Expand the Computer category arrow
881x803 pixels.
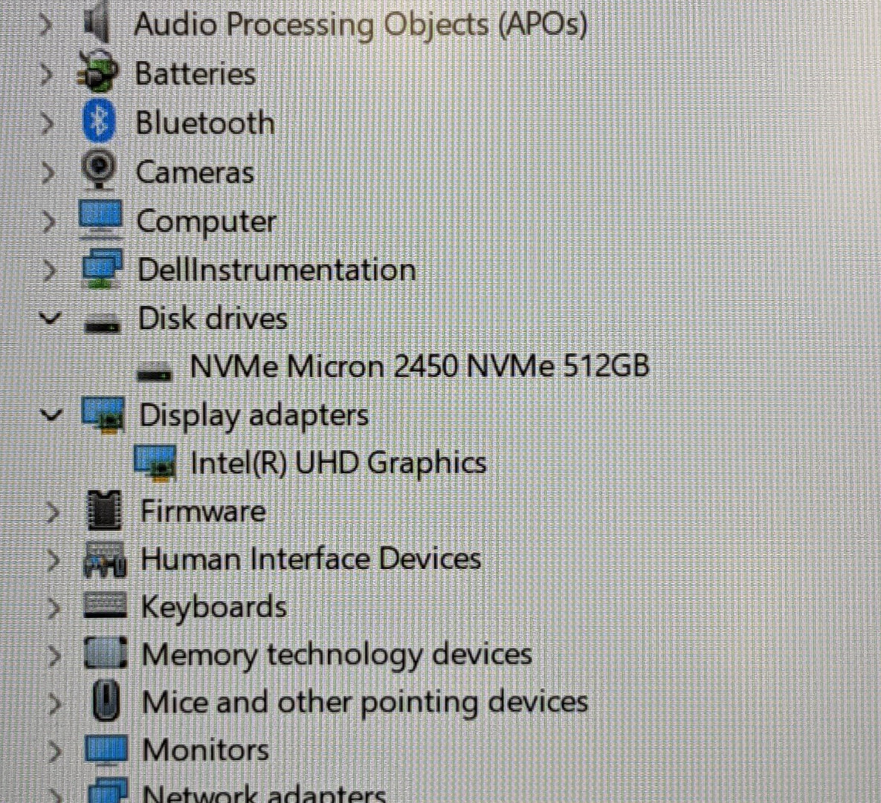point(48,221)
